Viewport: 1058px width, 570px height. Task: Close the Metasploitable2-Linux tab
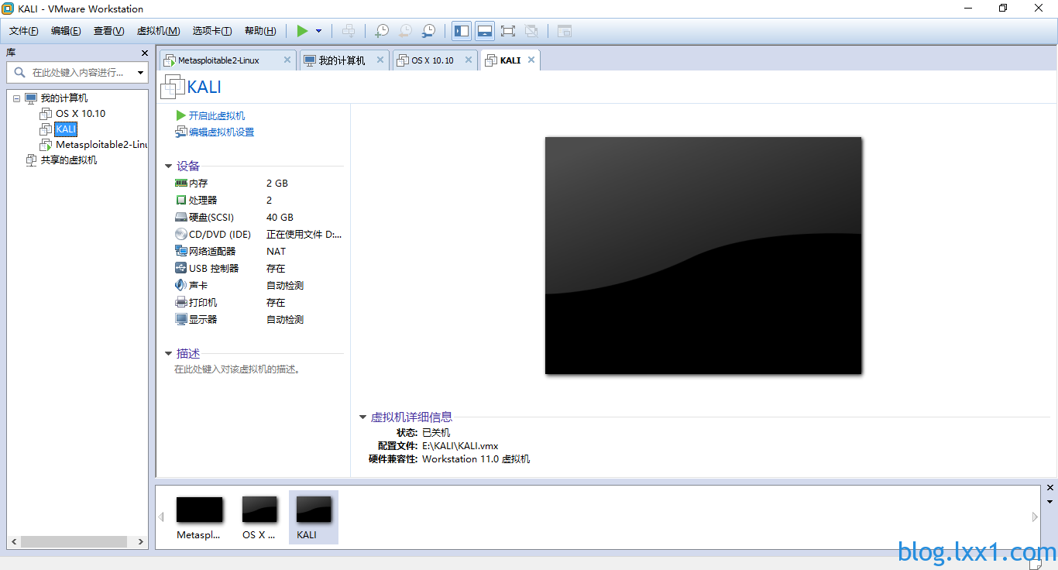point(287,60)
